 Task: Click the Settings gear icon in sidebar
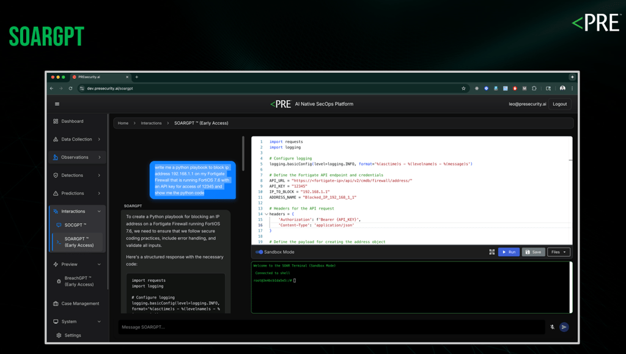point(59,335)
